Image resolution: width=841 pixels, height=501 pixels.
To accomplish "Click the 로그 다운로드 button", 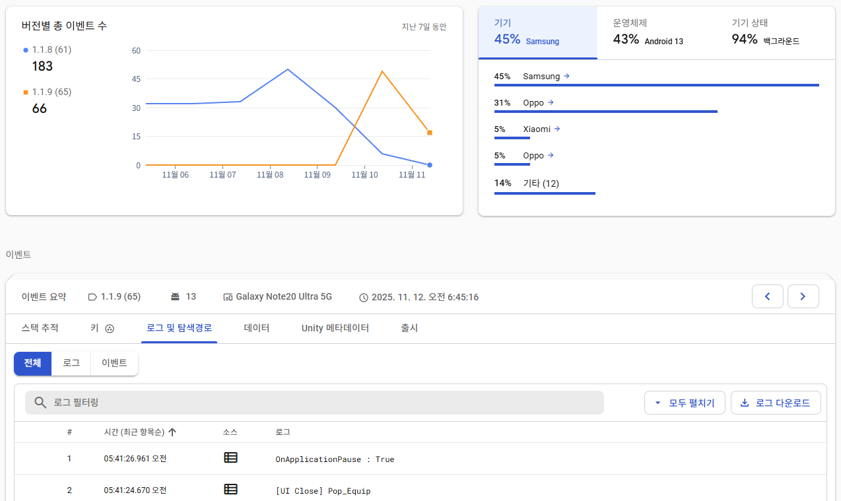I will click(x=776, y=403).
